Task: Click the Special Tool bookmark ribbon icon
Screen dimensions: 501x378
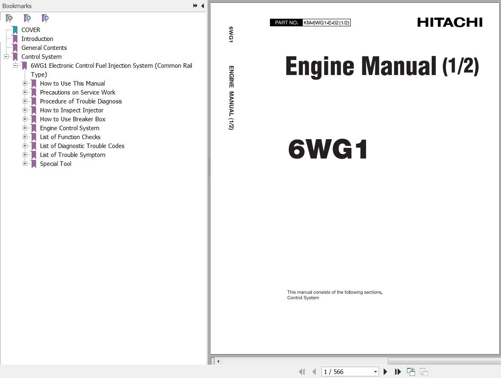Action: coord(34,164)
